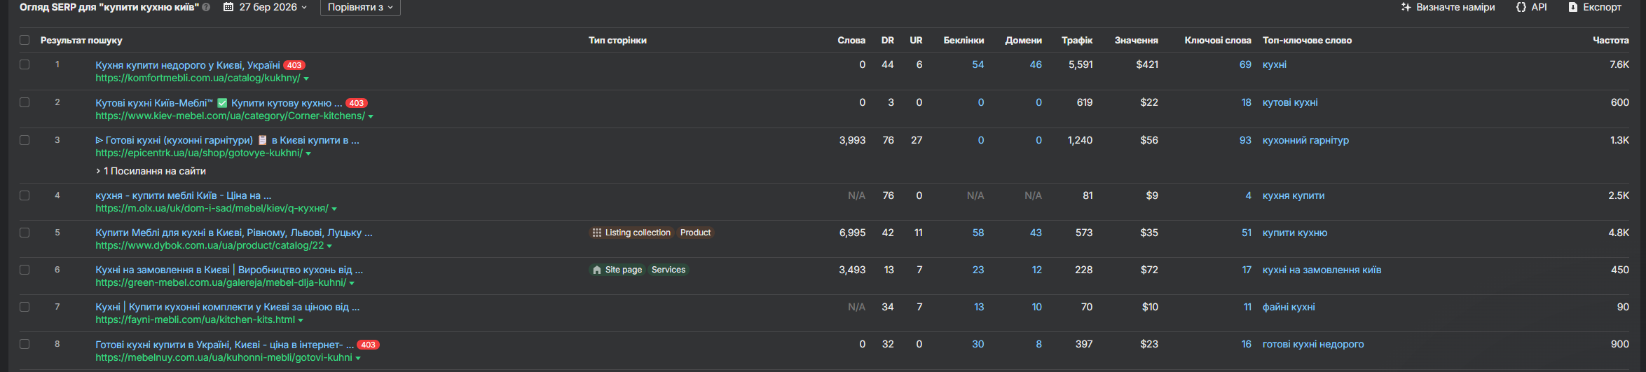1646x372 pixels.
Task: Open the top keyword link кухні на замовлення київ
Action: tap(1322, 270)
